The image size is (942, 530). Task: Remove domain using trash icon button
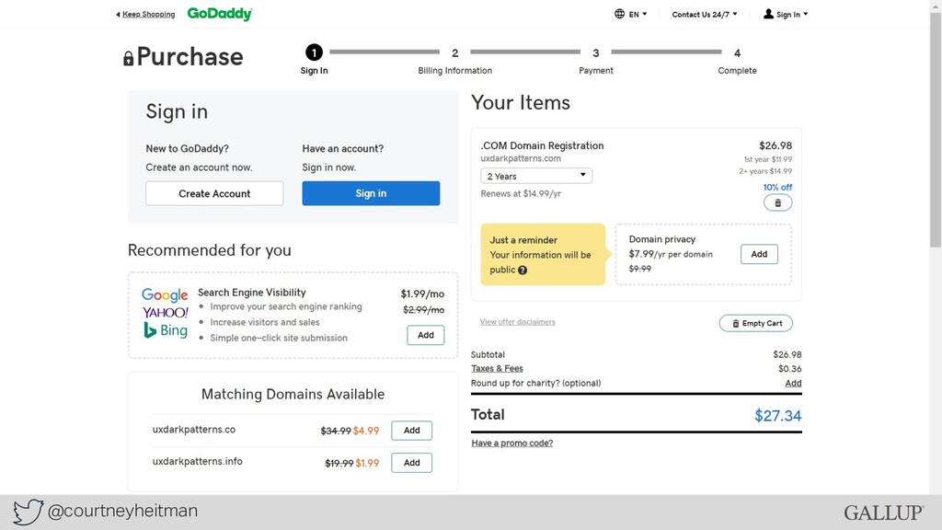tap(777, 203)
